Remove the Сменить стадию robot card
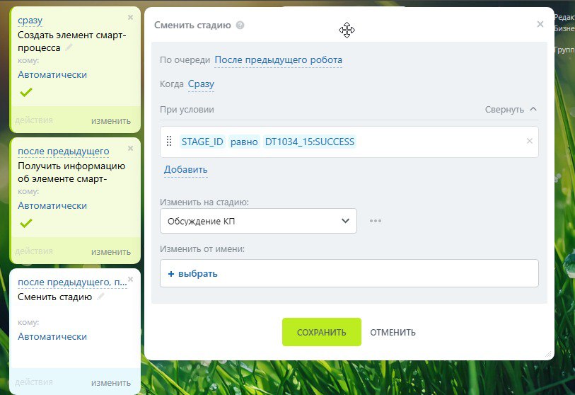Screen dimensions: 575x395 coord(130,280)
